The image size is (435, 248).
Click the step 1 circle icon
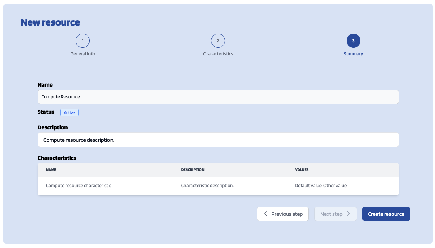83,41
